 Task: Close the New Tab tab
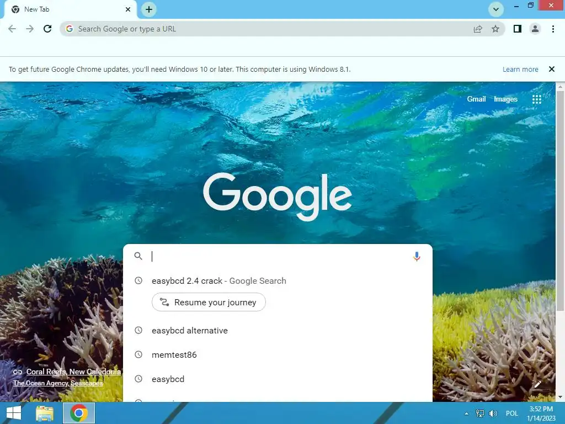click(127, 9)
